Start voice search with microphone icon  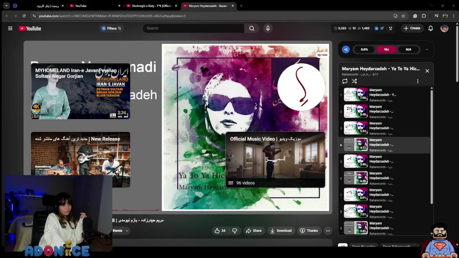[268, 28]
